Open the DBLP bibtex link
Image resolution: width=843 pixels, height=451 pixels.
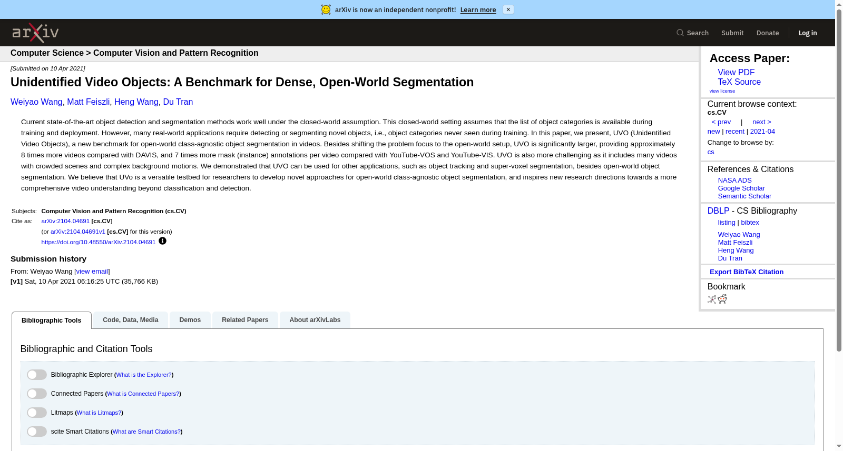click(x=750, y=223)
